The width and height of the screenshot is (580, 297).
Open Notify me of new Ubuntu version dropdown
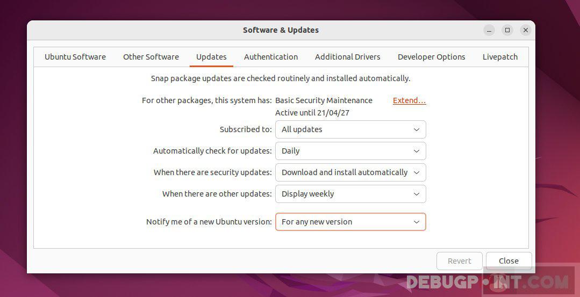point(350,222)
